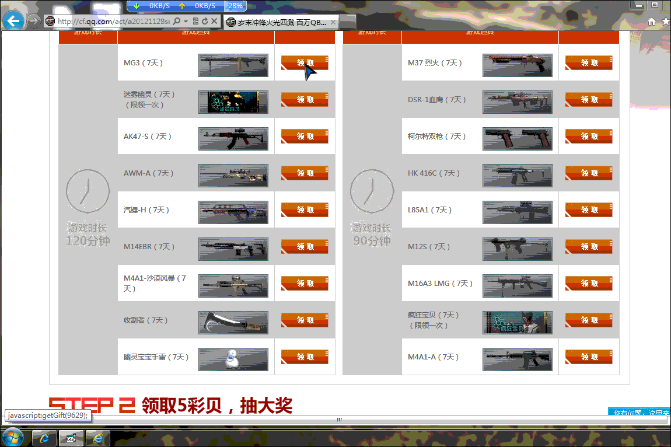This screenshot has width=671, height=447.
Task: Stop loading with the X icon
Action: click(x=214, y=21)
